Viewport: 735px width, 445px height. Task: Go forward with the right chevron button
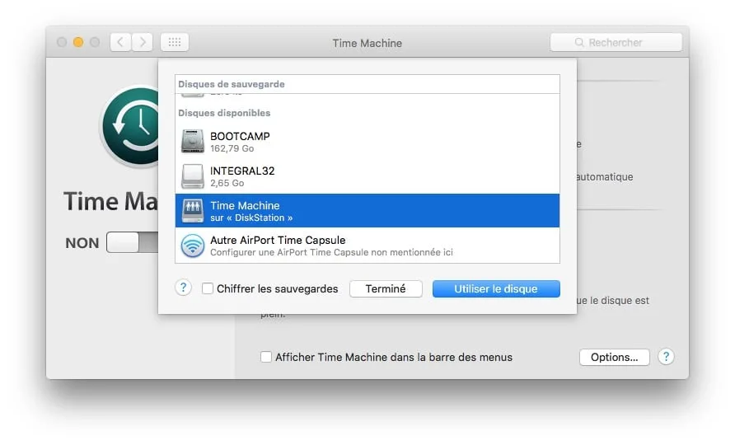(x=142, y=42)
